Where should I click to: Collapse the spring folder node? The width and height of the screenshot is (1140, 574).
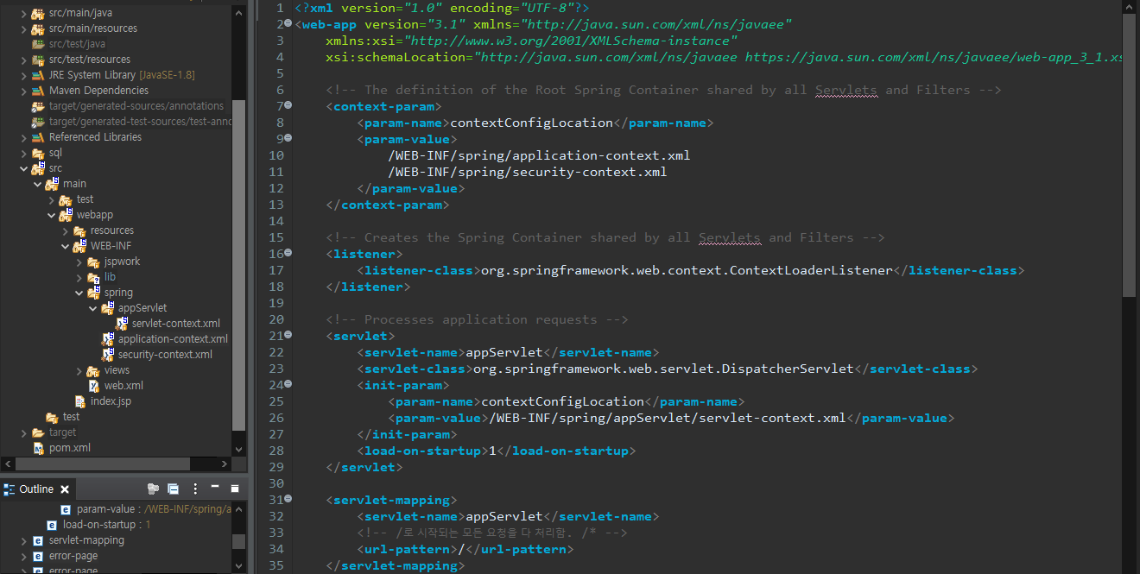coord(79,292)
